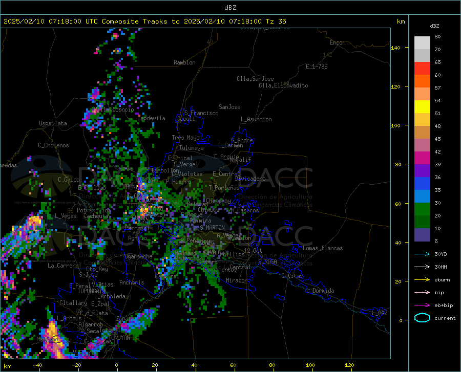Click the TUNUYAN city label
This screenshot has width=461, height=372.
tap(119, 338)
